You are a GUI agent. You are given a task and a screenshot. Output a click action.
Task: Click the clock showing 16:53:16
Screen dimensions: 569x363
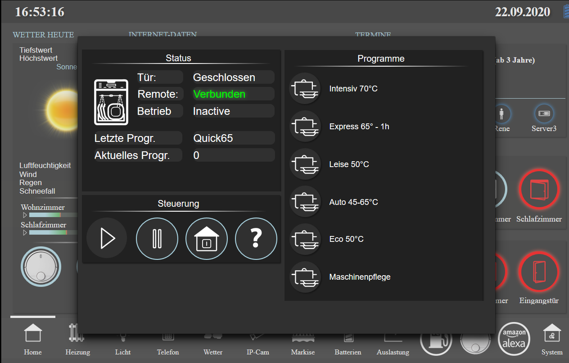(40, 12)
